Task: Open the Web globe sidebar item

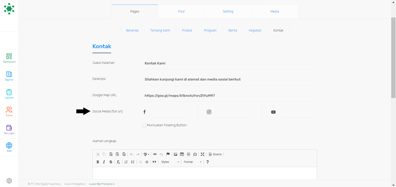Action: (9, 147)
